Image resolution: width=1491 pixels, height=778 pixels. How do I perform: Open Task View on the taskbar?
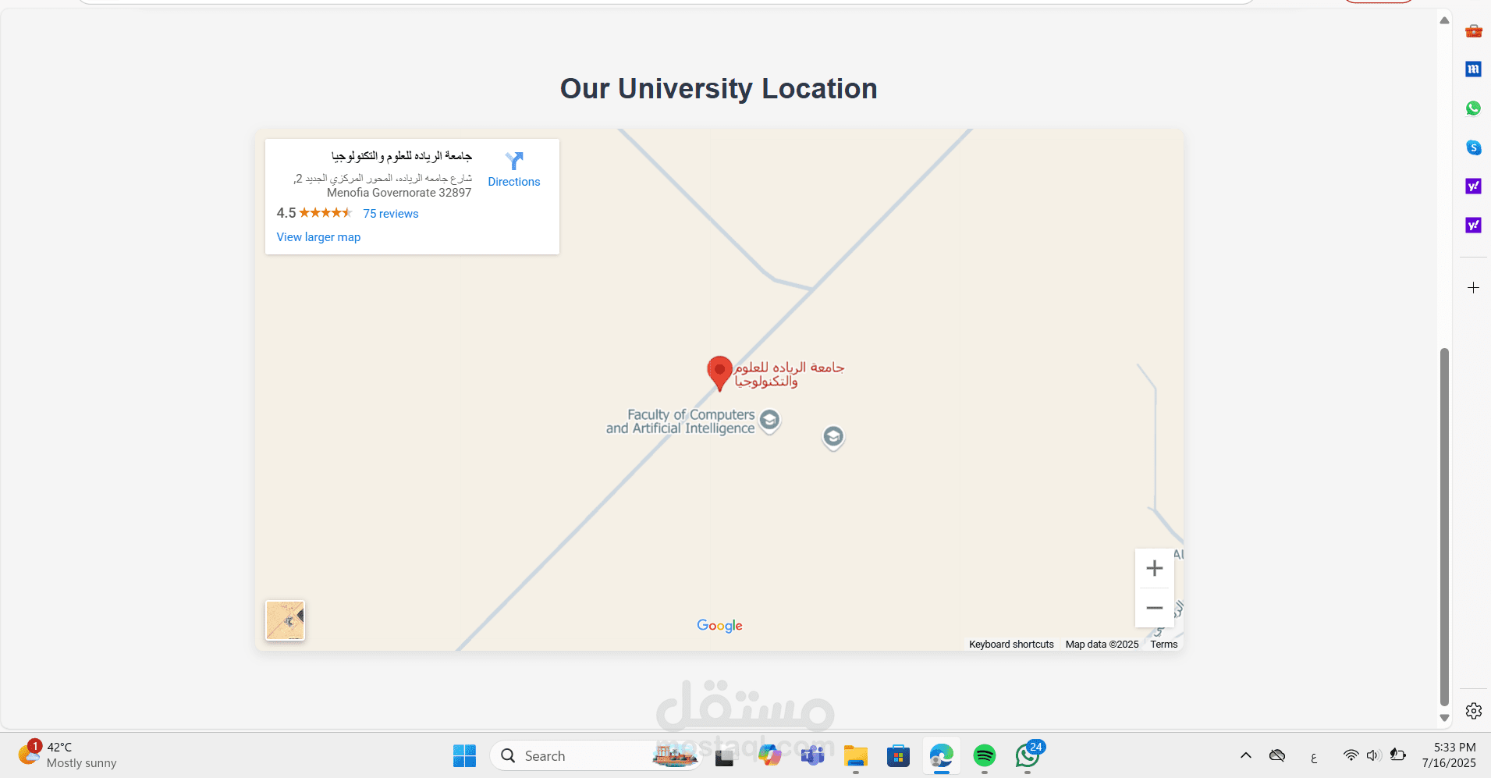(725, 755)
